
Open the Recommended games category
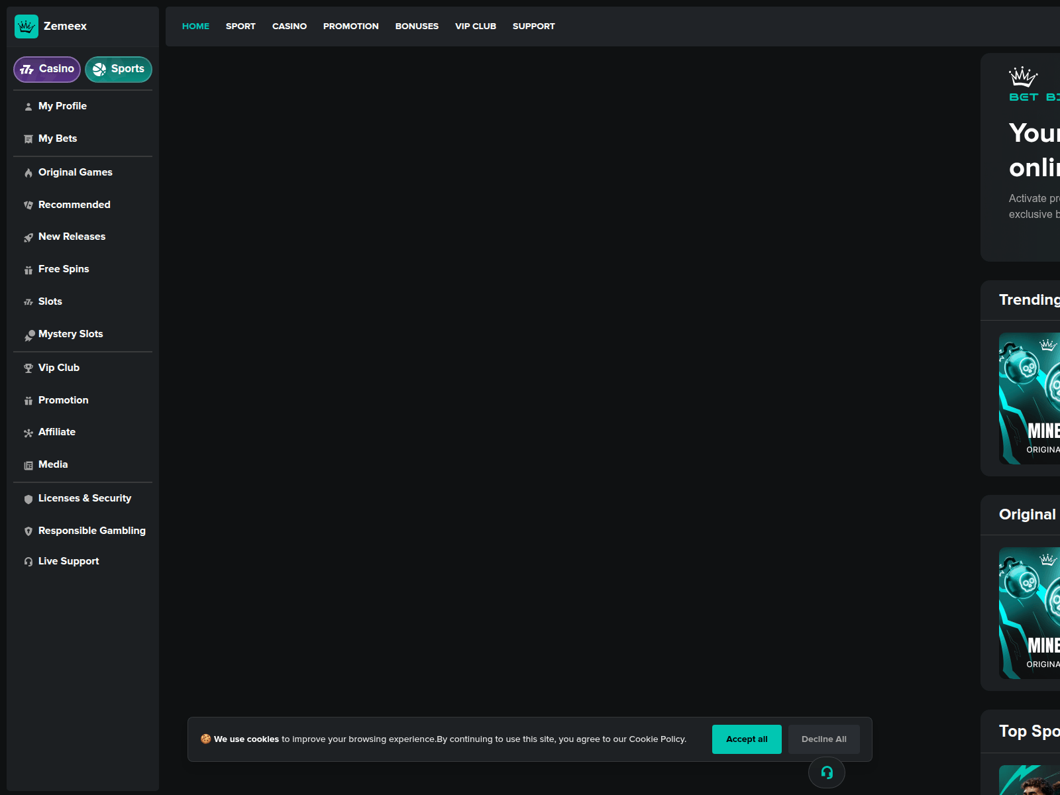[x=74, y=205]
